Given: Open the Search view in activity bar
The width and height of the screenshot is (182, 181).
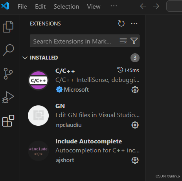Looking at the screenshot, I should (8, 50).
